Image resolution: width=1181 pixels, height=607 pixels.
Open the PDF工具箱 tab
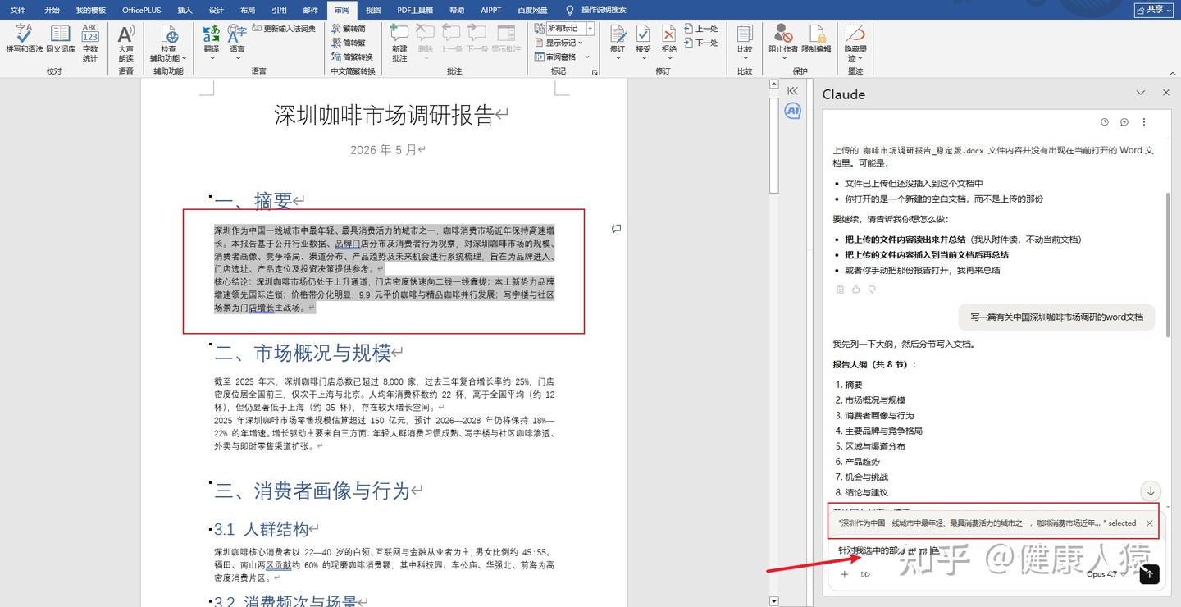415,10
